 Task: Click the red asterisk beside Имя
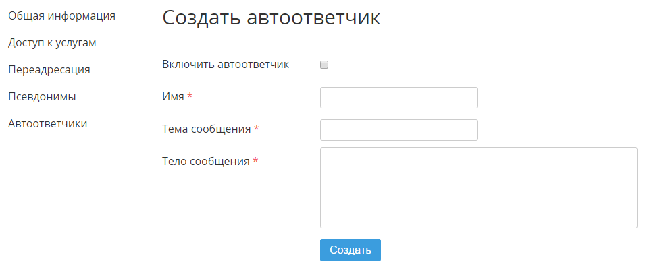coord(190,96)
